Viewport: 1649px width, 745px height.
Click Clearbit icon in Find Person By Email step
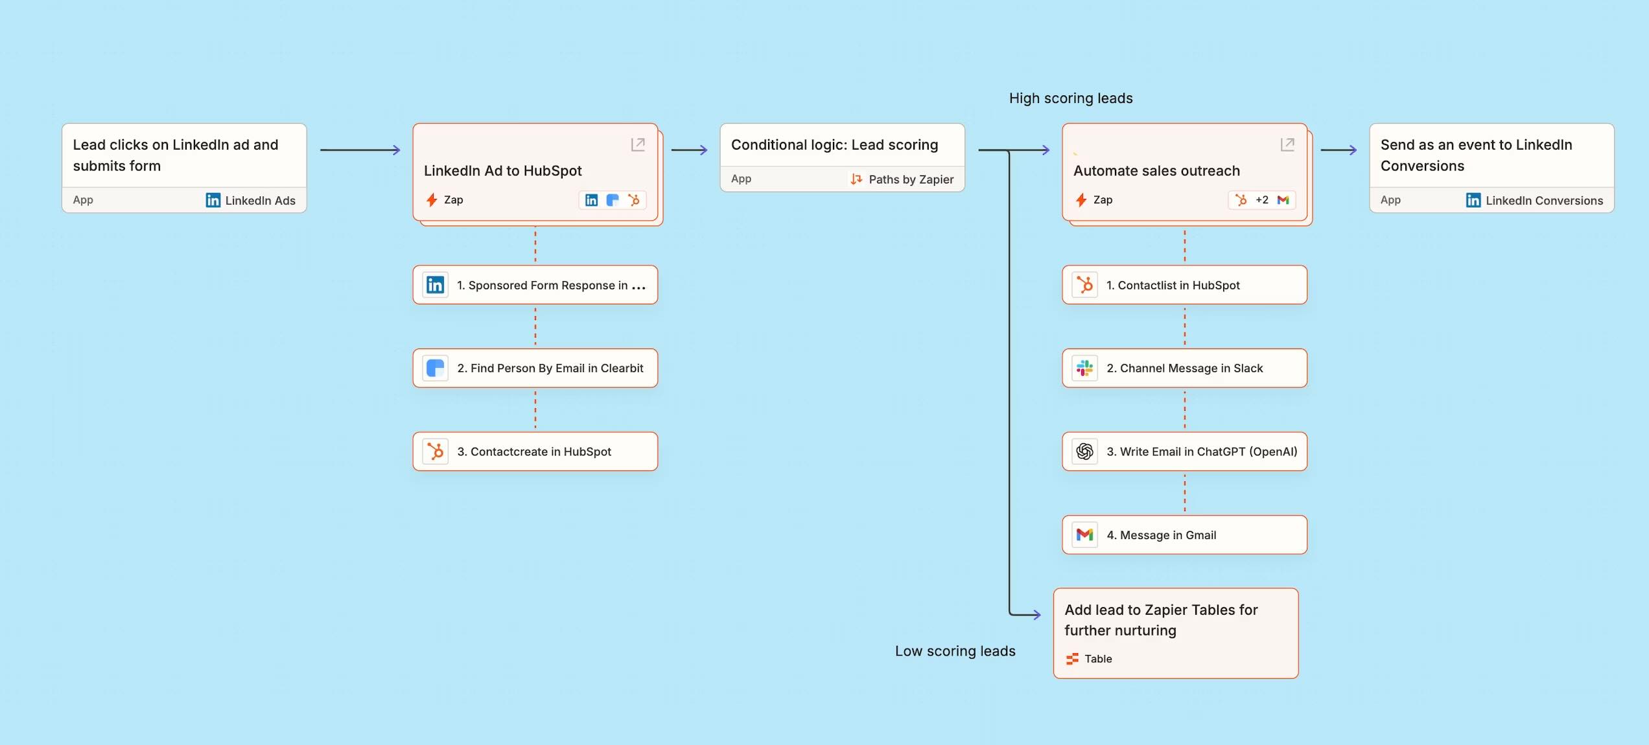(x=436, y=368)
